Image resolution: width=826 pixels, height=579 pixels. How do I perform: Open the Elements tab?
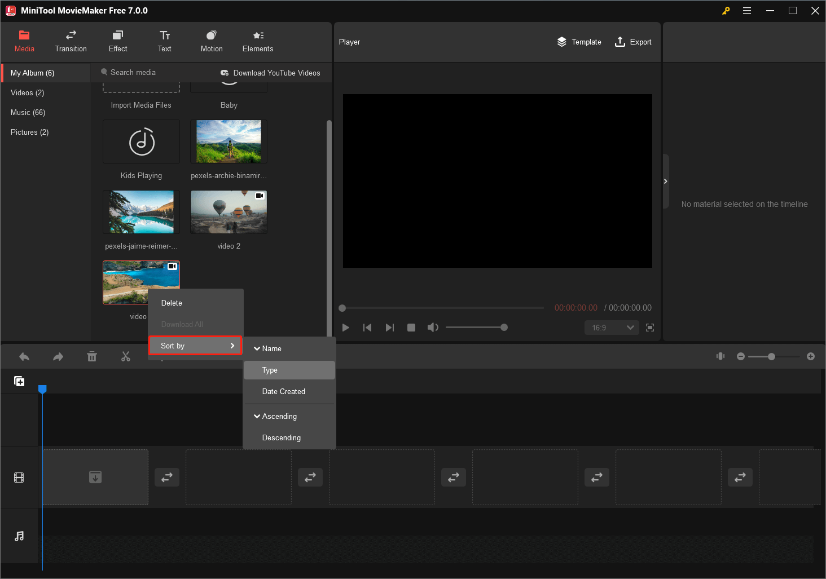pyautogui.click(x=258, y=42)
